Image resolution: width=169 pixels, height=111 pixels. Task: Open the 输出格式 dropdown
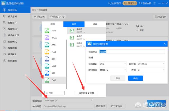click(x=68, y=100)
